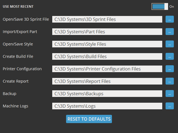This screenshot has width=178, height=133.
Task: Click the Create Build File browse button
Action: (x=169, y=56)
